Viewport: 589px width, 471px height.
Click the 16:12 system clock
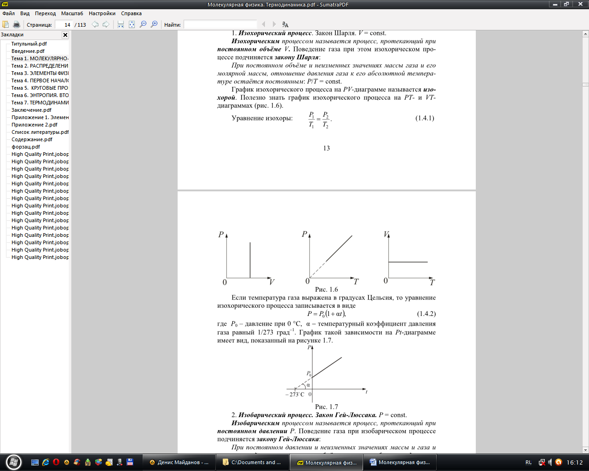pyautogui.click(x=575, y=463)
